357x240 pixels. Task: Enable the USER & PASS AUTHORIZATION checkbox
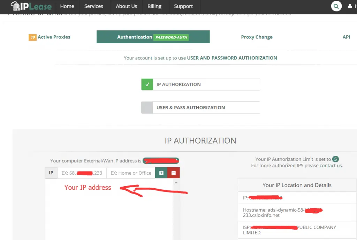tap(147, 108)
